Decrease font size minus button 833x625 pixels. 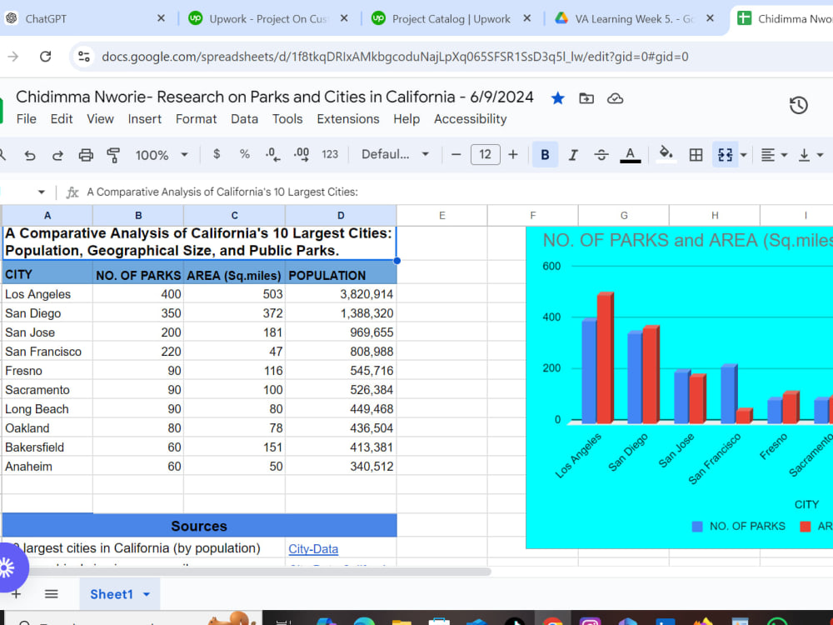click(456, 155)
